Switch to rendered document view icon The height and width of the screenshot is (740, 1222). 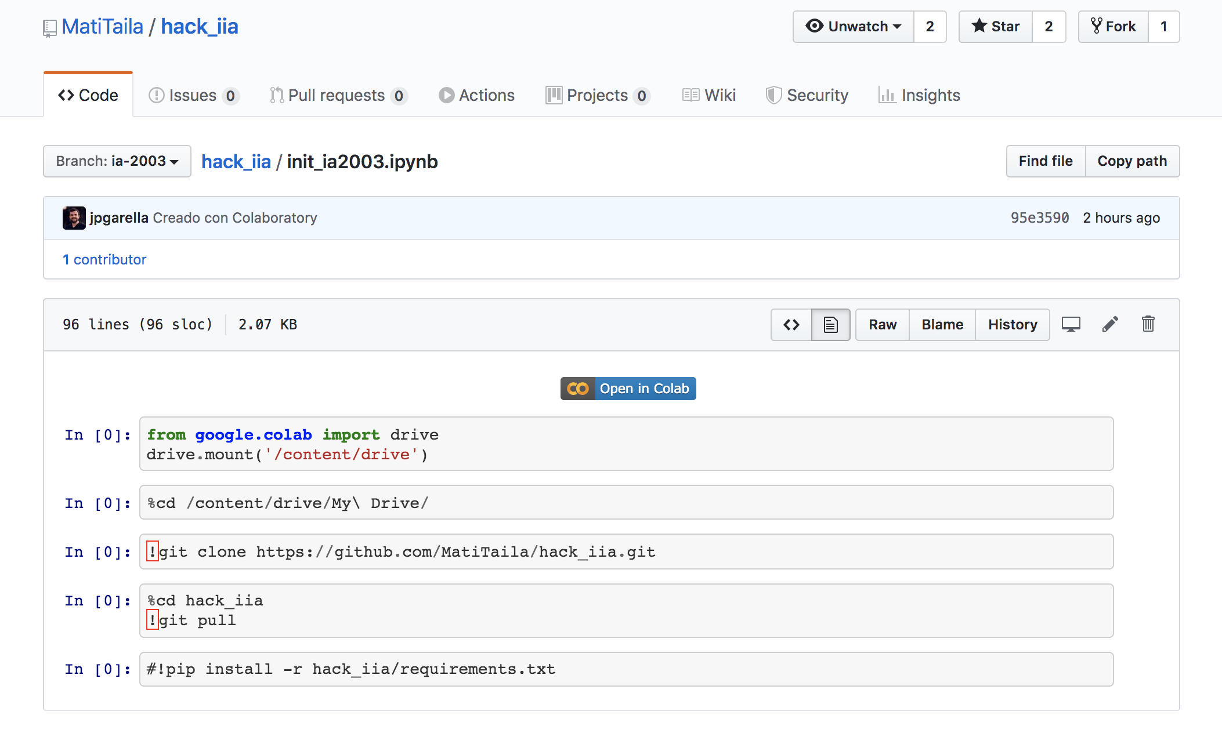coord(830,325)
